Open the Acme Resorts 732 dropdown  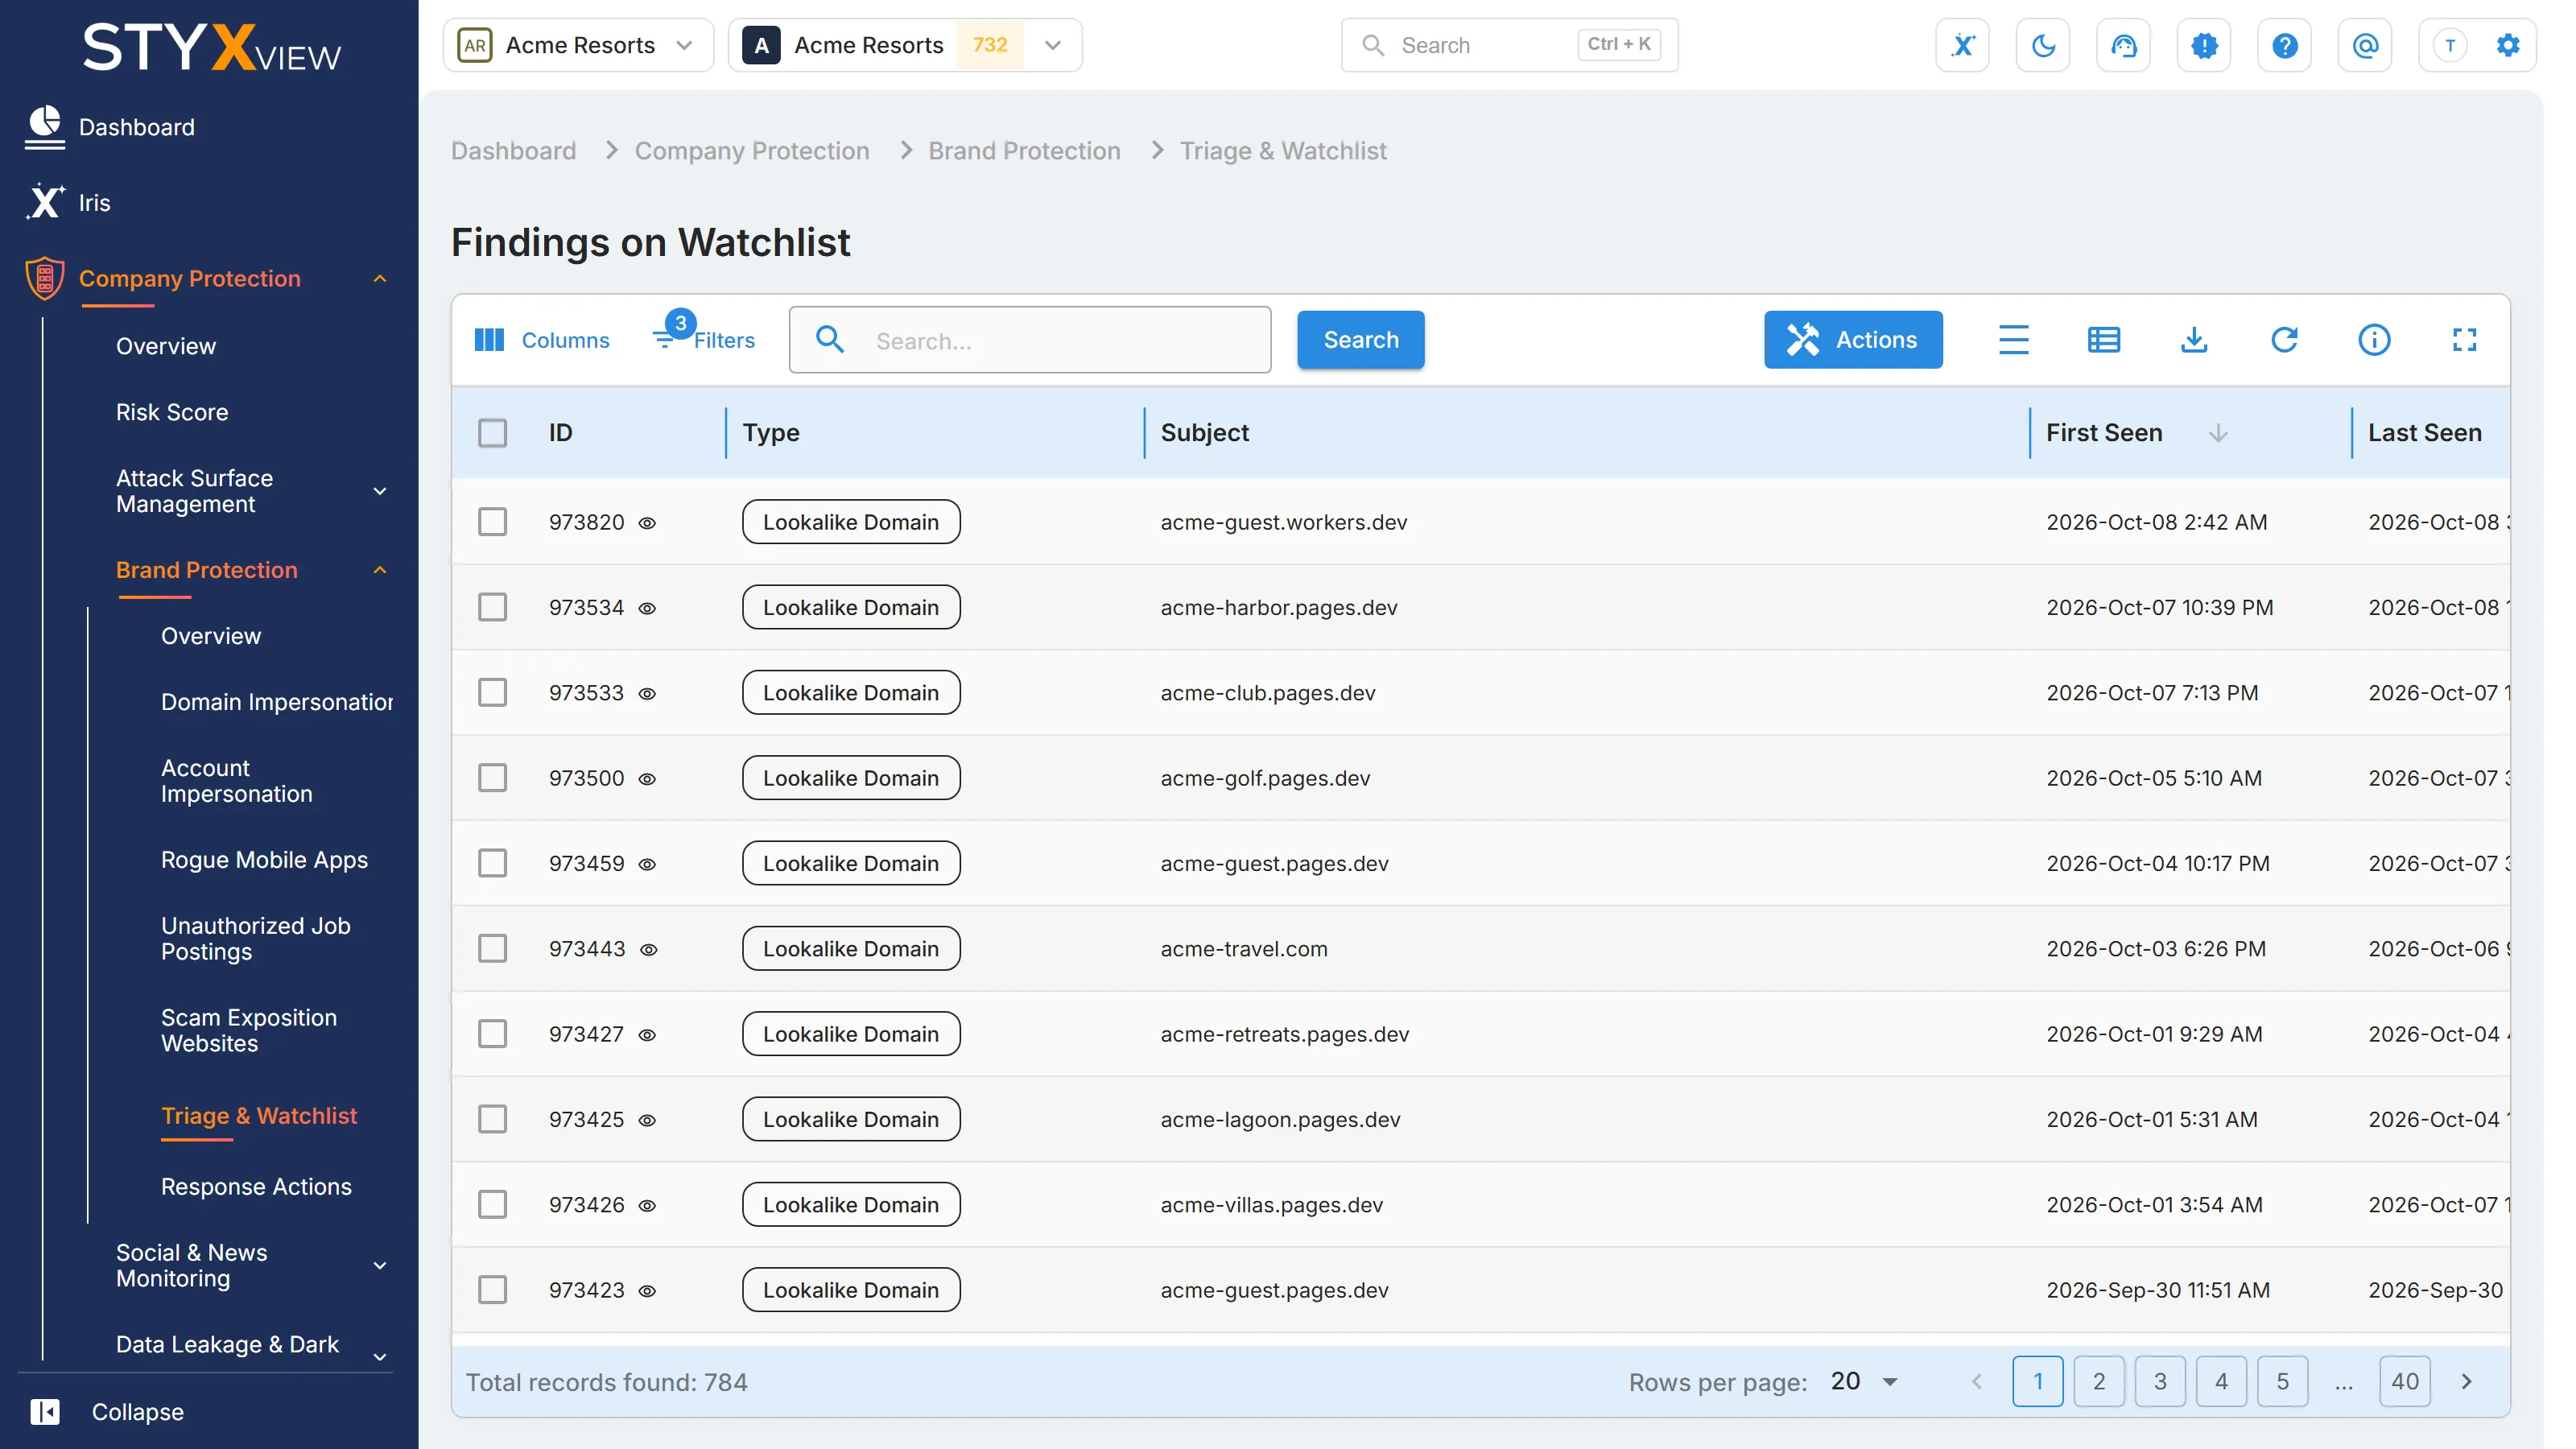click(x=905, y=45)
